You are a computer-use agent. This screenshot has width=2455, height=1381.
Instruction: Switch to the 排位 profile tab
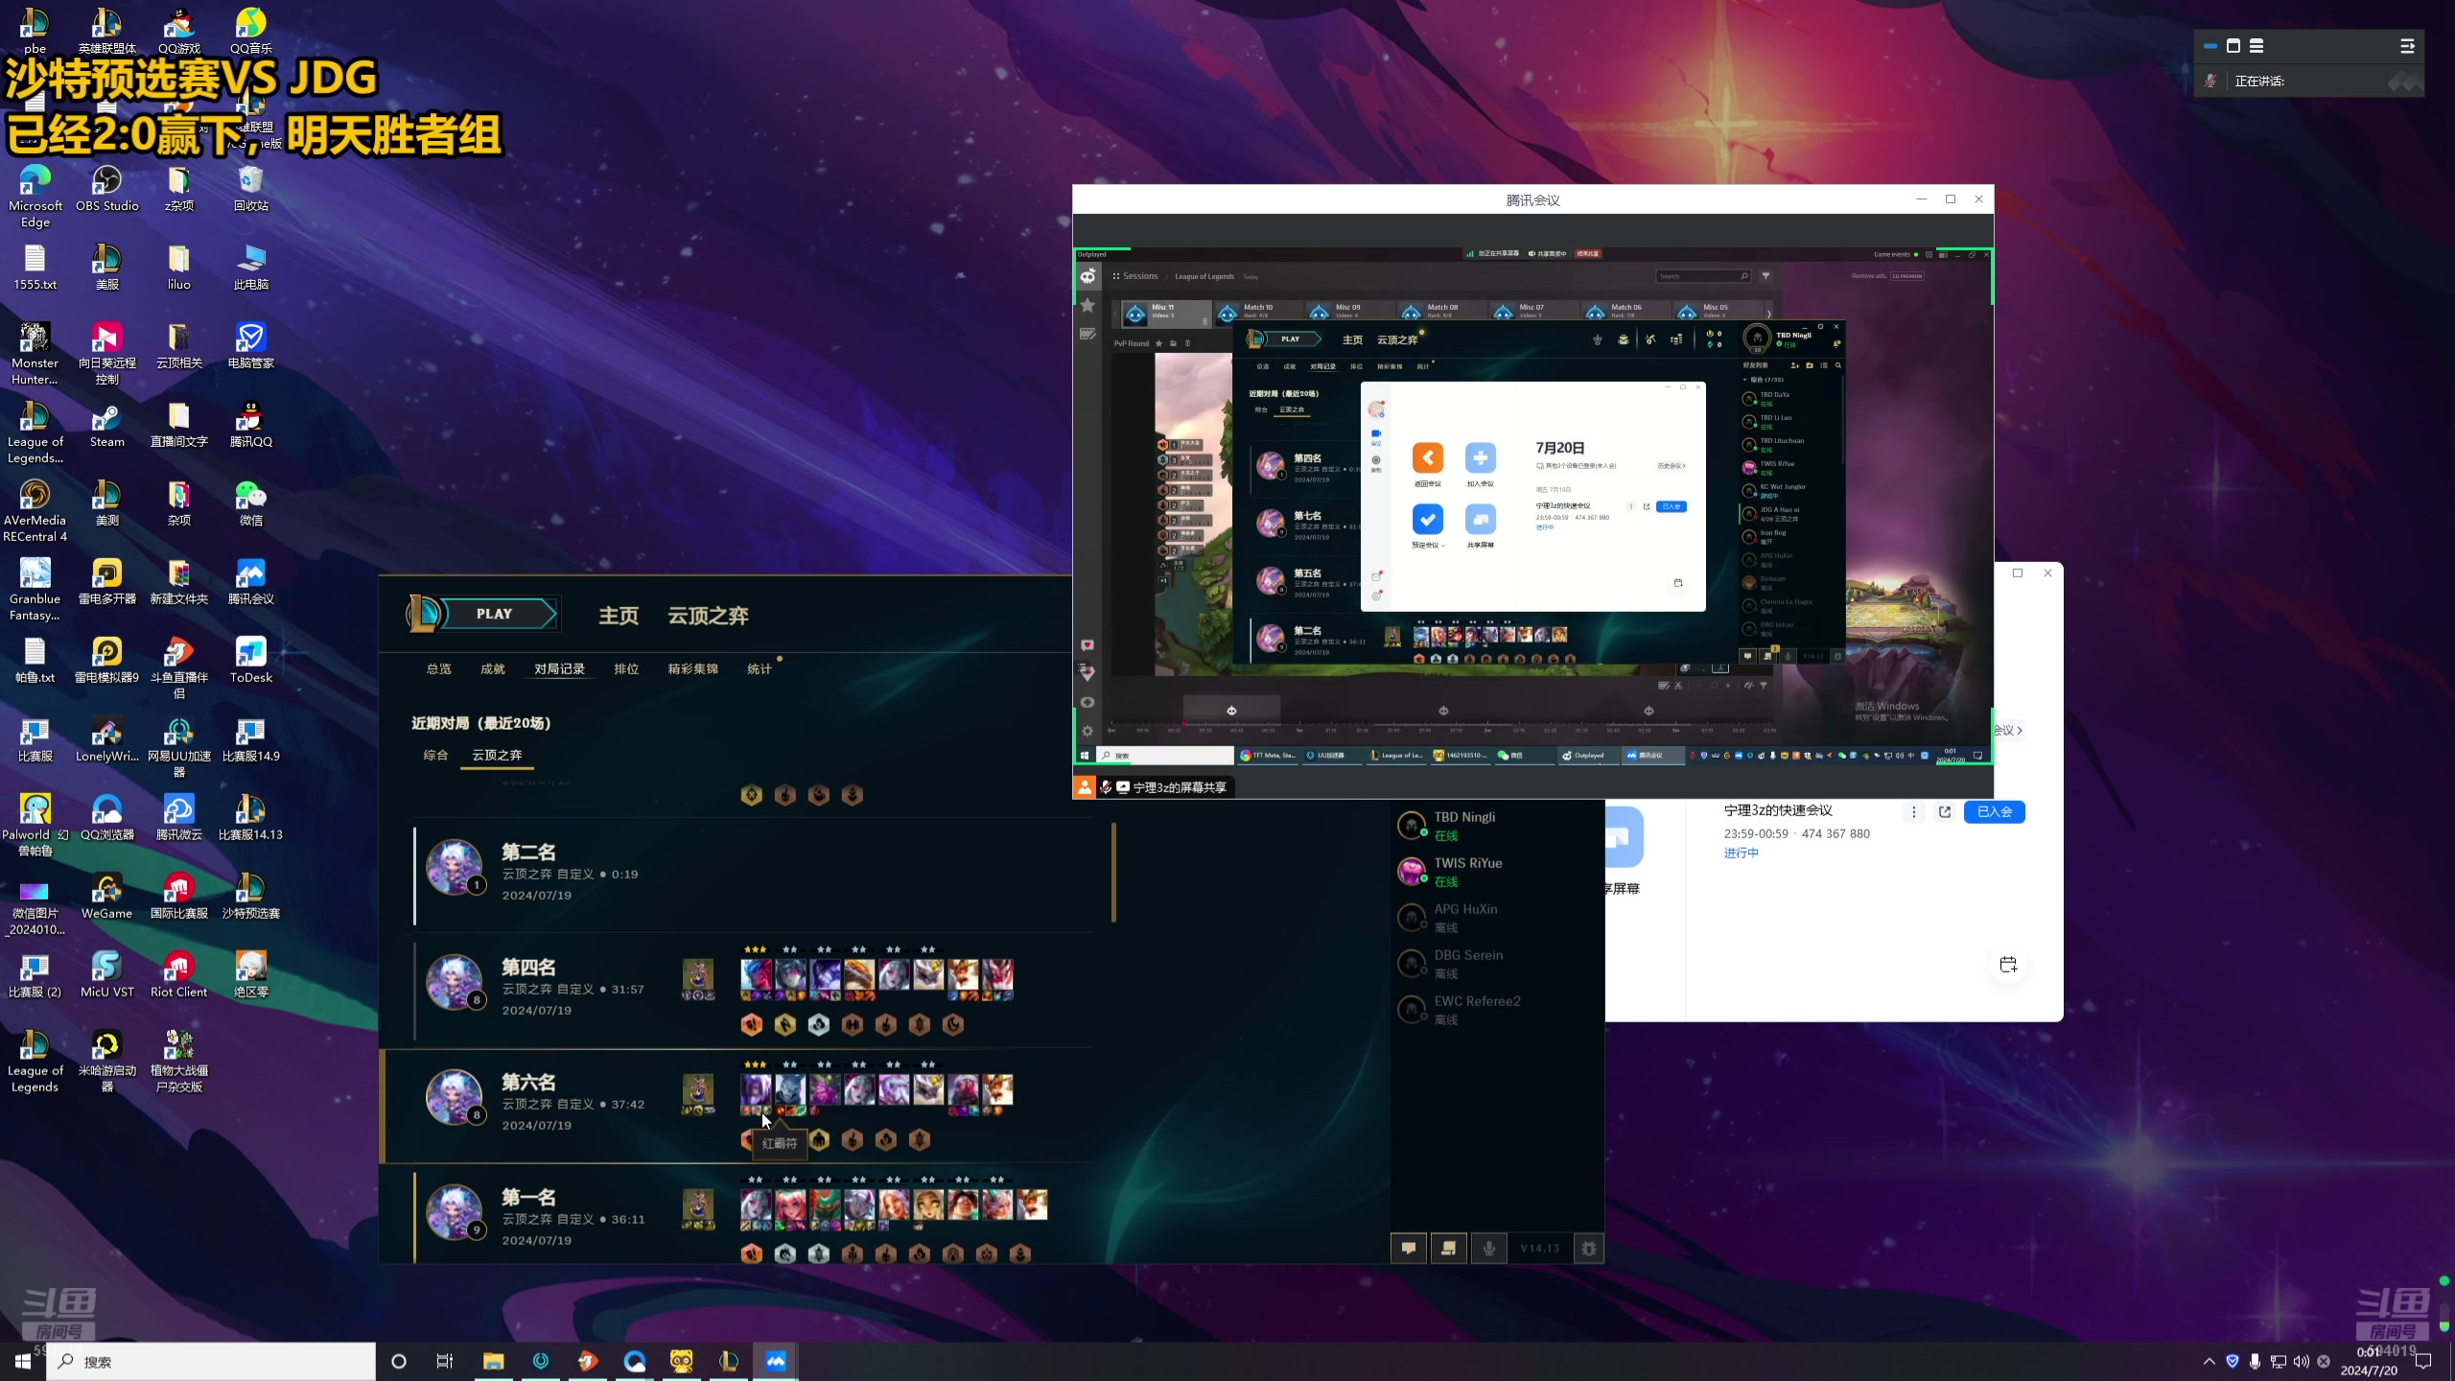tap(626, 668)
